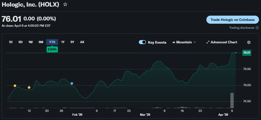Viewport: 261px width, 120px height.
Task: Click the Mar '26 axis label
Action: [x=145, y=115]
